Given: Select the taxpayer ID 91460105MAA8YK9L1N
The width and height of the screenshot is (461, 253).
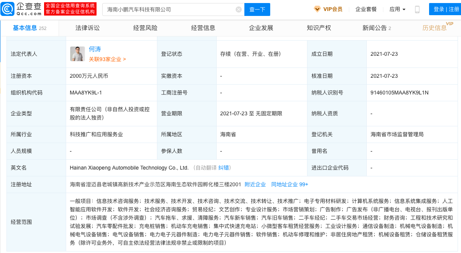Looking at the screenshot, I should point(399,93).
